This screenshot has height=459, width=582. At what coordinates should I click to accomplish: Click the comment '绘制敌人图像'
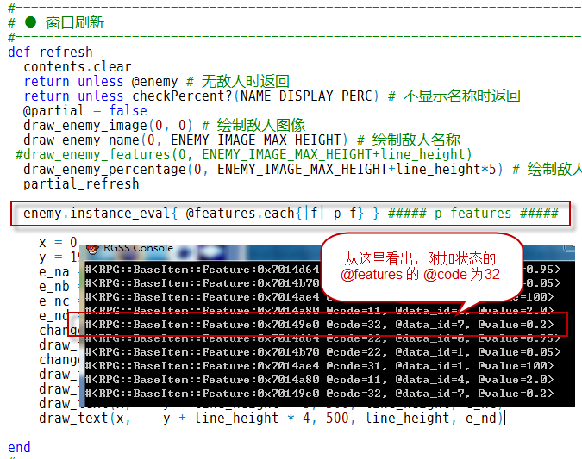point(261,126)
